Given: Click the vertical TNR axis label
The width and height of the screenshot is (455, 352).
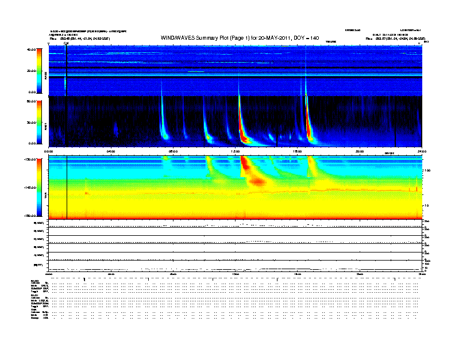Looking at the screenshot, I should [x=45, y=196].
